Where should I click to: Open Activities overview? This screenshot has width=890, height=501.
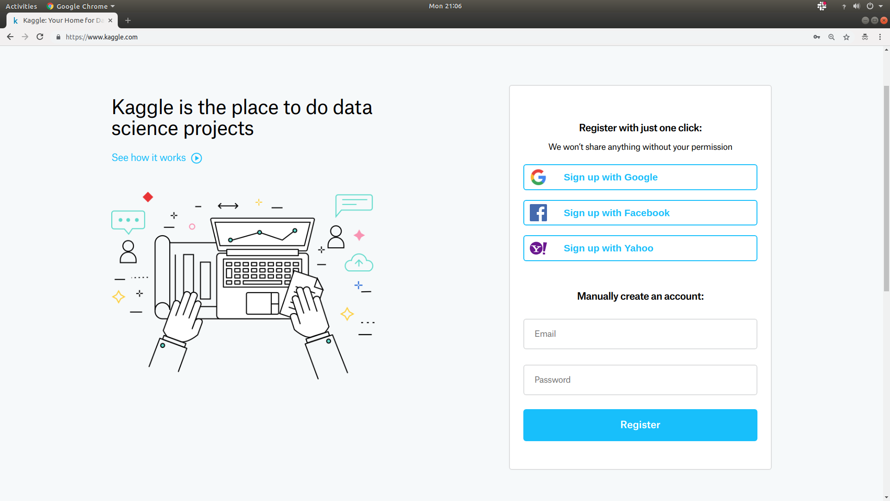21,6
